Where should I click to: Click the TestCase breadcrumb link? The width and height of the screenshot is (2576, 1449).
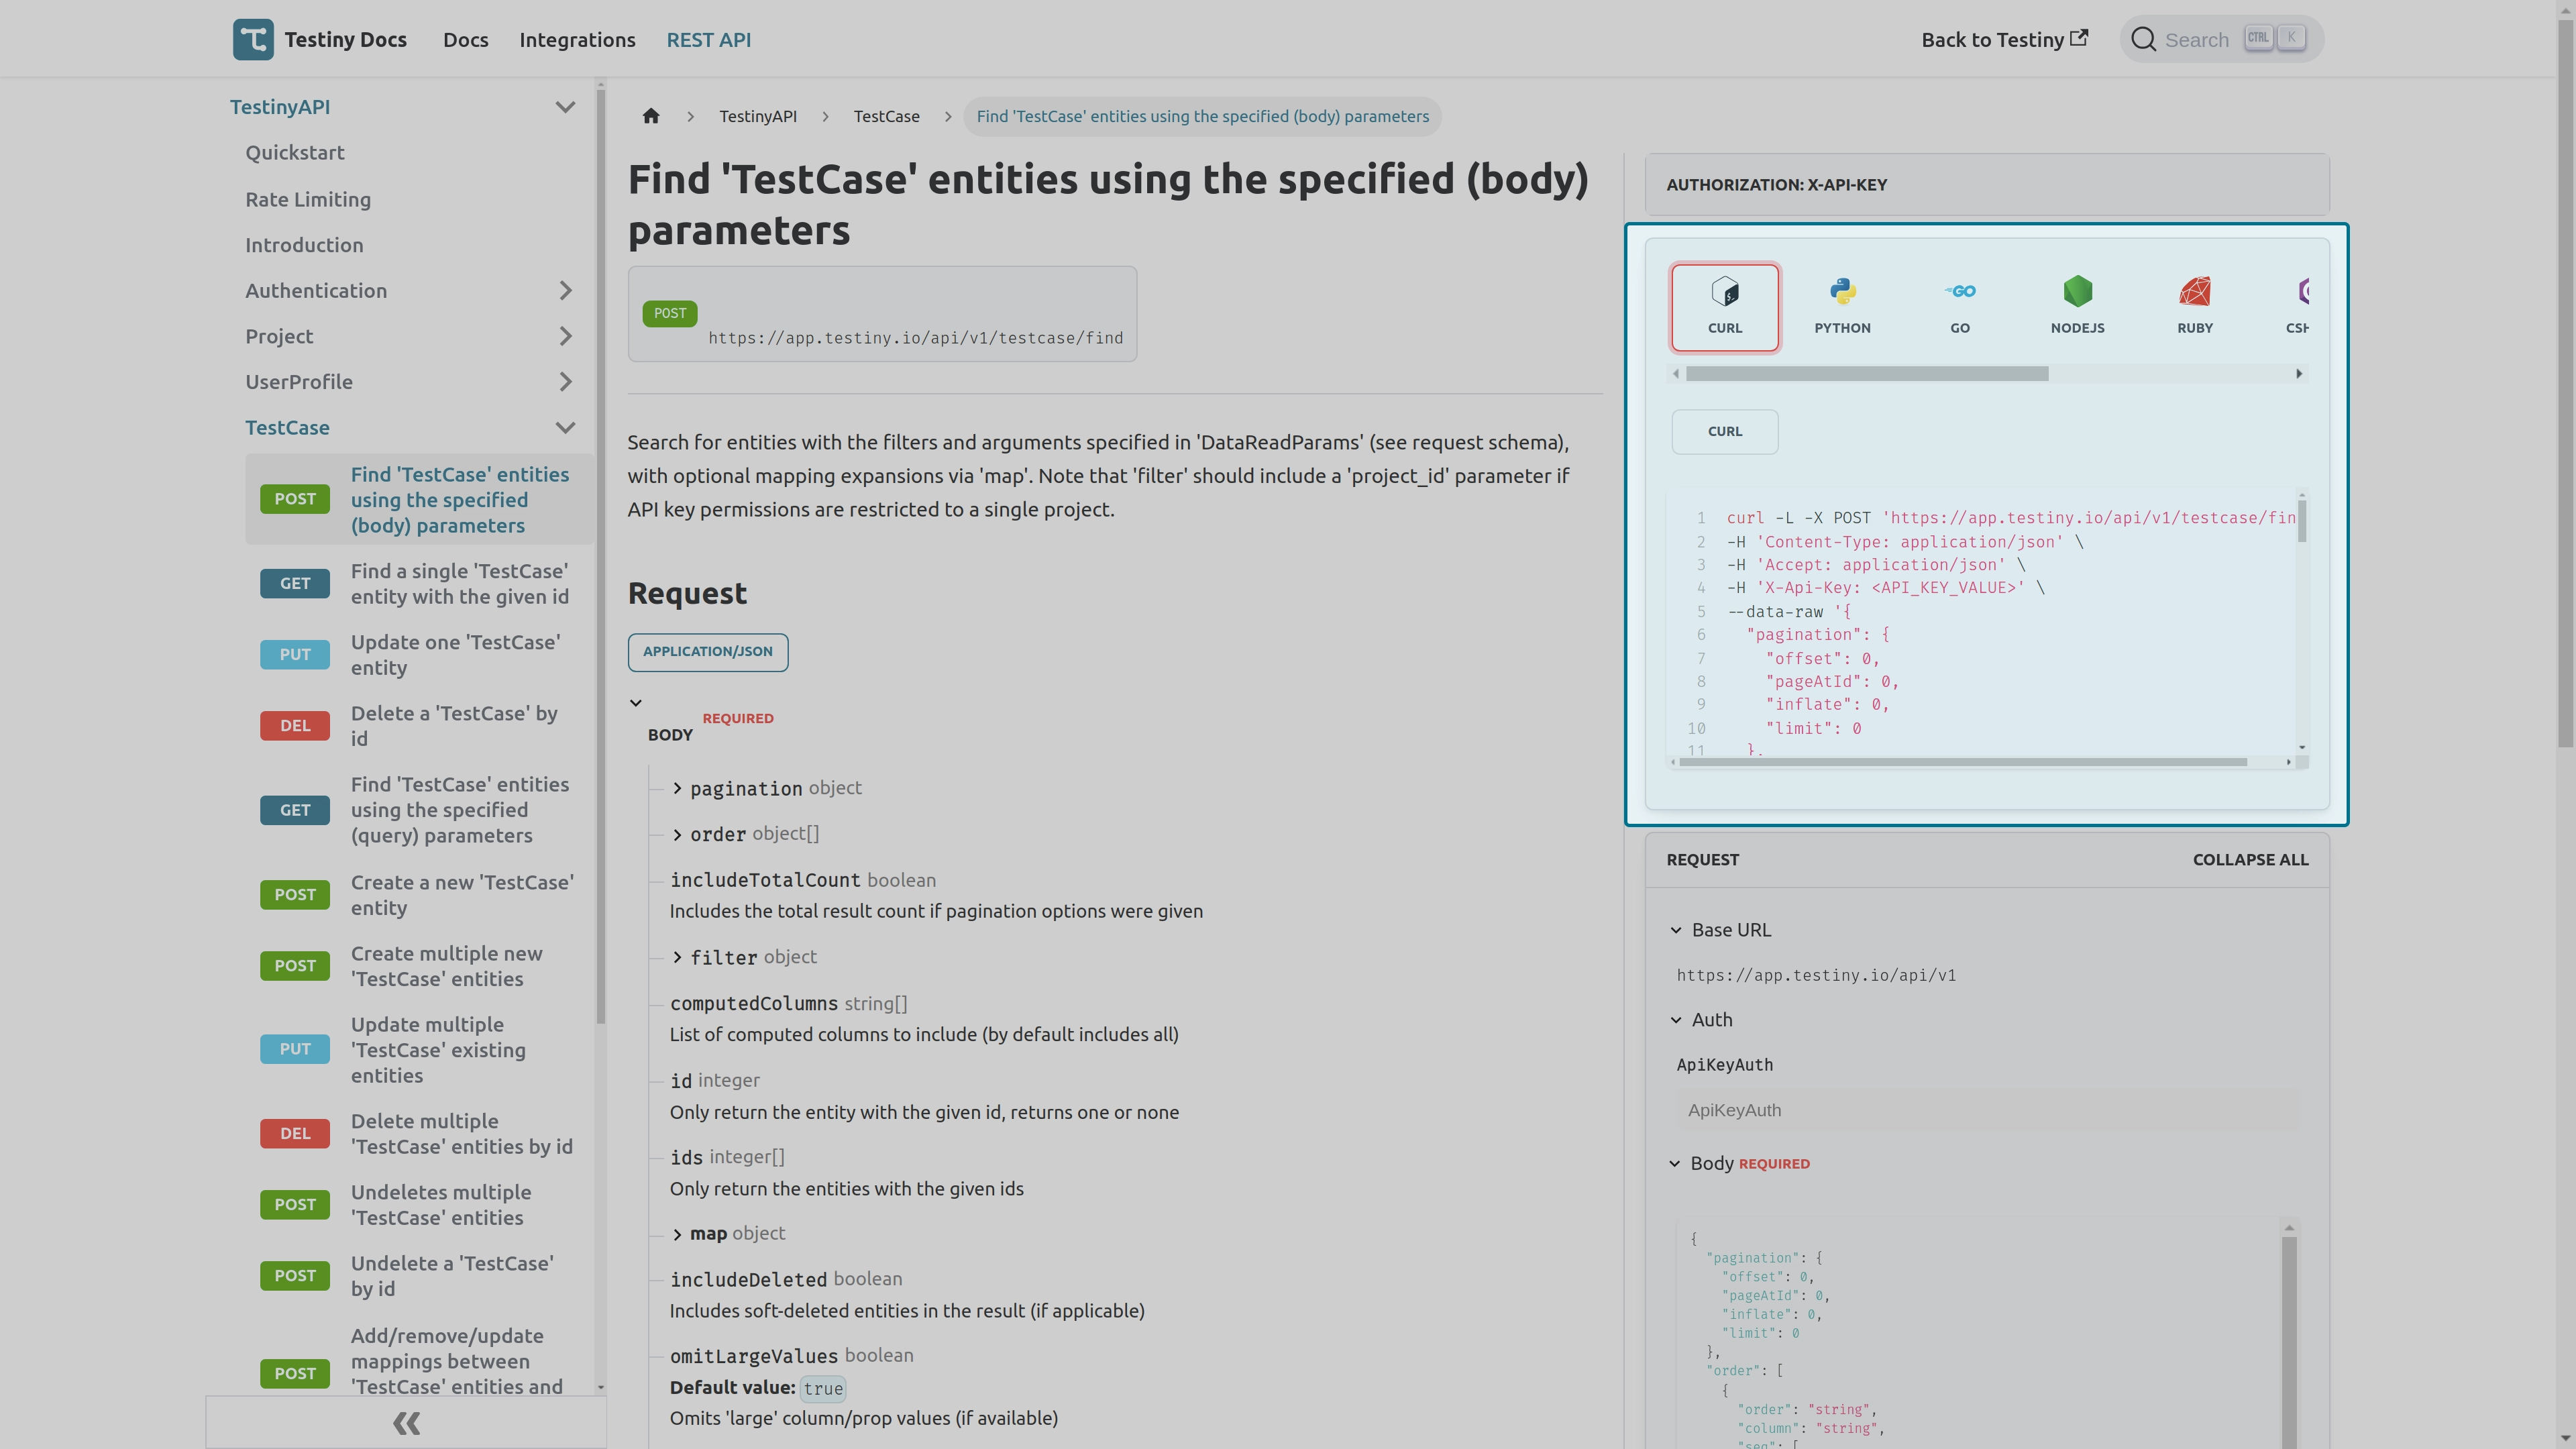point(885,115)
